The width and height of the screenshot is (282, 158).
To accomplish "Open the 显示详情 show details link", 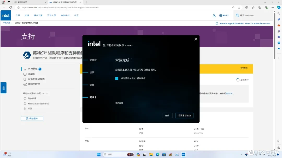I will point(119,103).
